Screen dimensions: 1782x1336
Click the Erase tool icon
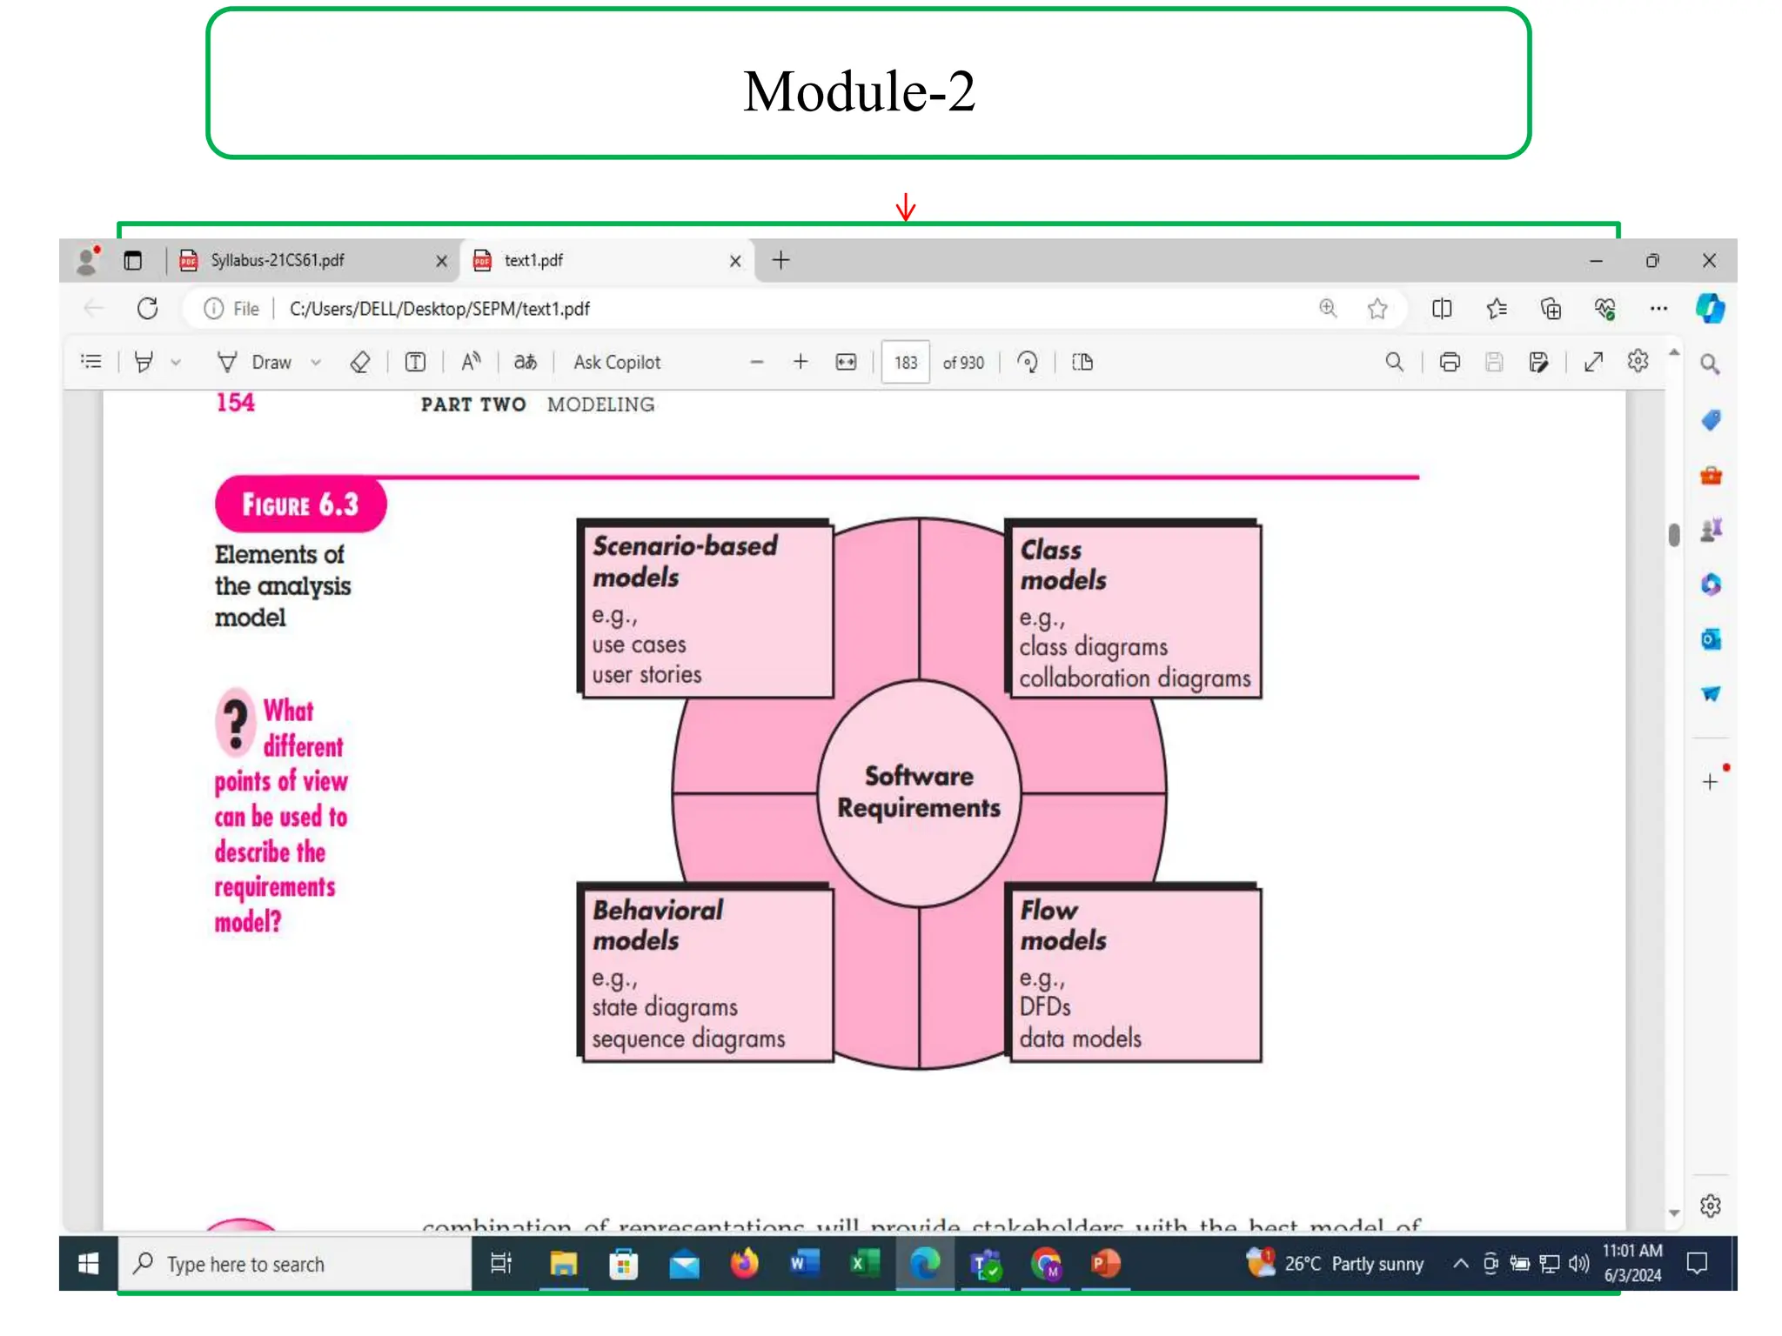coord(359,362)
